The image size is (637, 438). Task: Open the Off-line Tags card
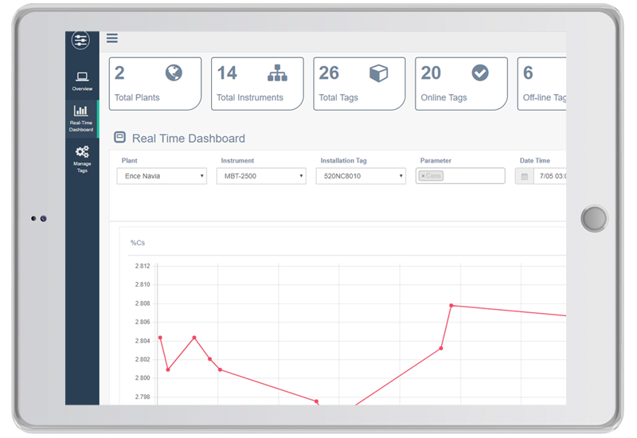[541, 84]
